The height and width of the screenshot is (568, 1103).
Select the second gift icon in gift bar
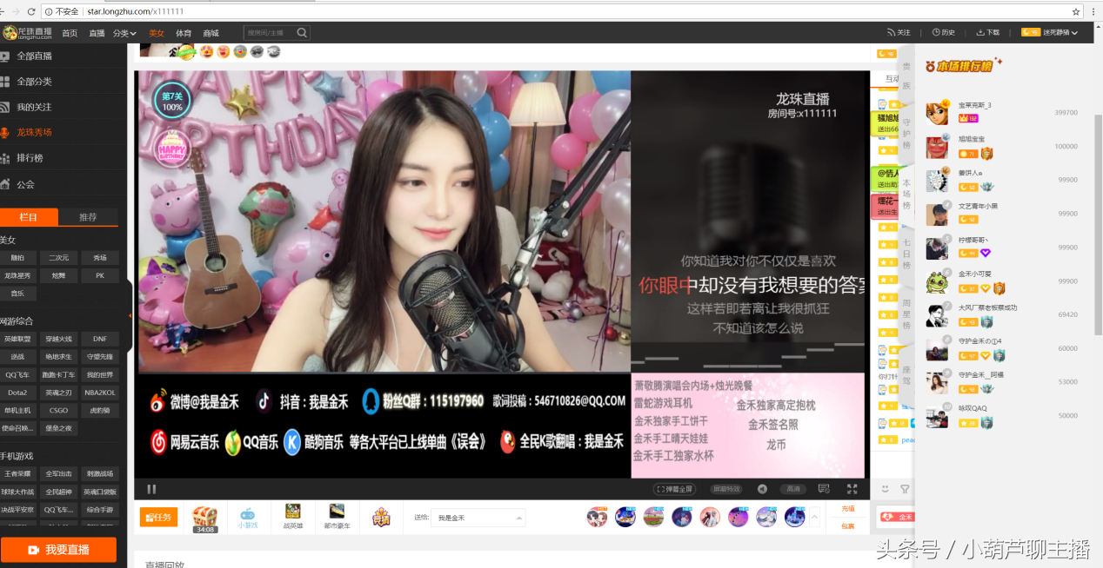(x=625, y=517)
